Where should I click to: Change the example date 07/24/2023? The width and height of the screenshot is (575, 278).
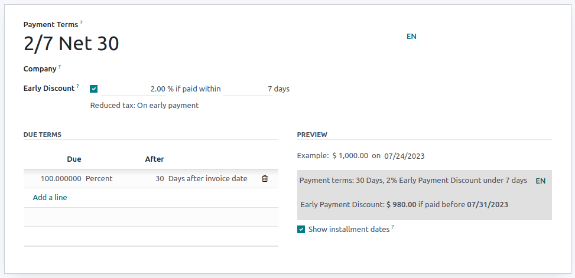click(x=404, y=156)
